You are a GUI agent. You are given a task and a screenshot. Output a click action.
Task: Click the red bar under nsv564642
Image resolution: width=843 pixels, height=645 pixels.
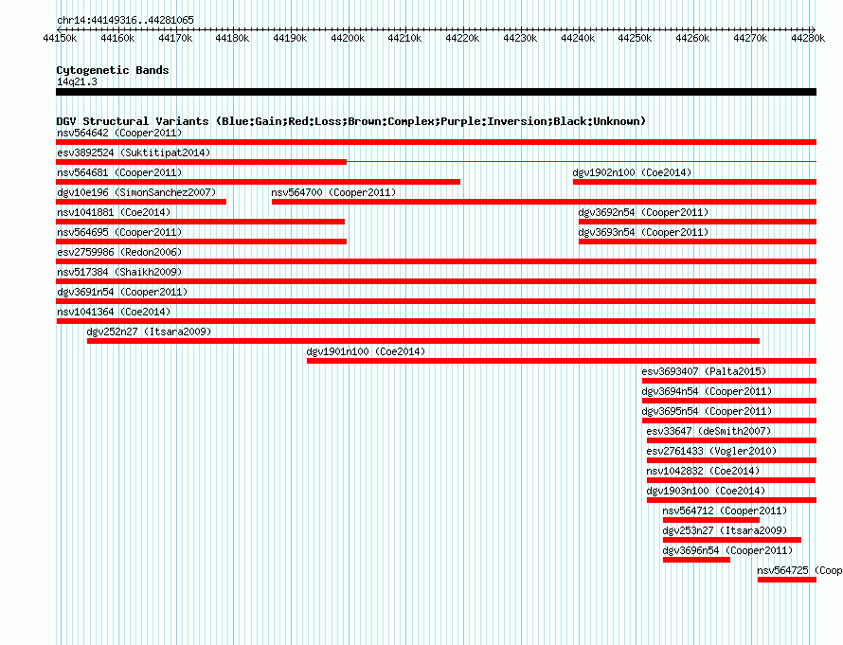pos(436,142)
